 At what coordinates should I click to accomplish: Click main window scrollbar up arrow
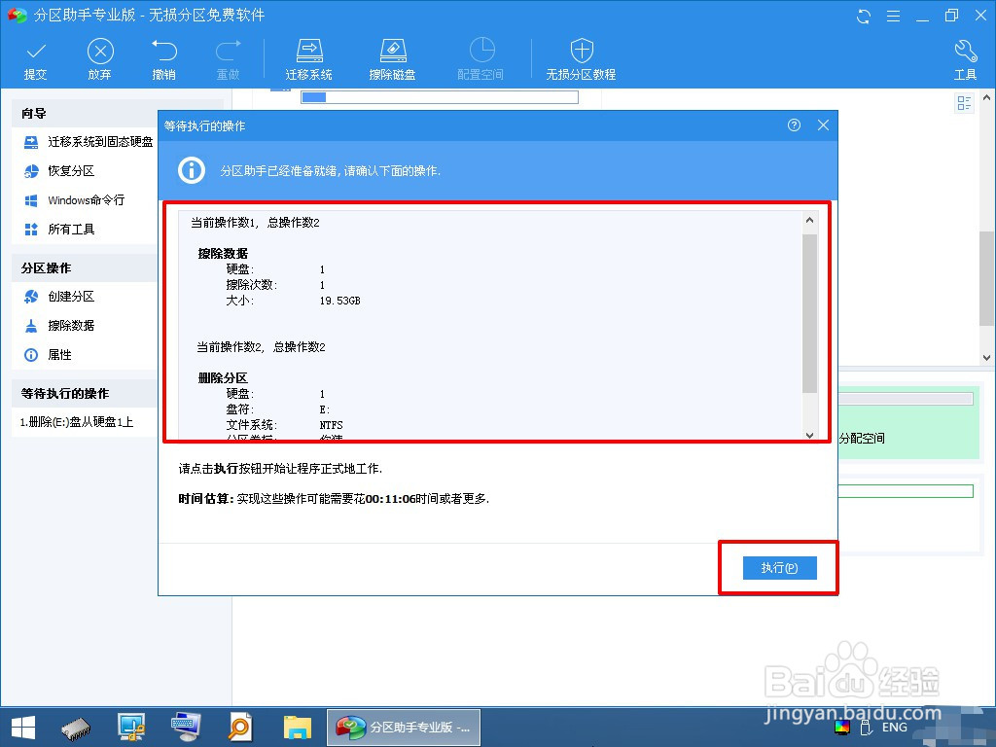click(986, 98)
